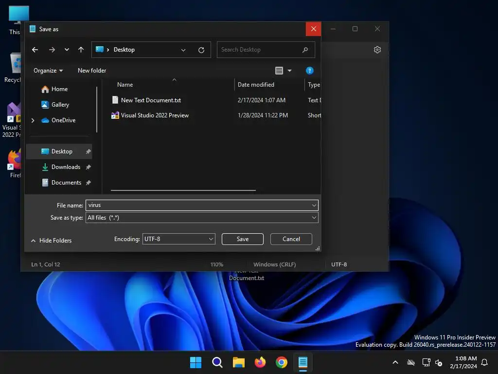Image resolution: width=498 pixels, height=374 pixels.
Task: Click the network display tray icon
Action: [426, 362]
